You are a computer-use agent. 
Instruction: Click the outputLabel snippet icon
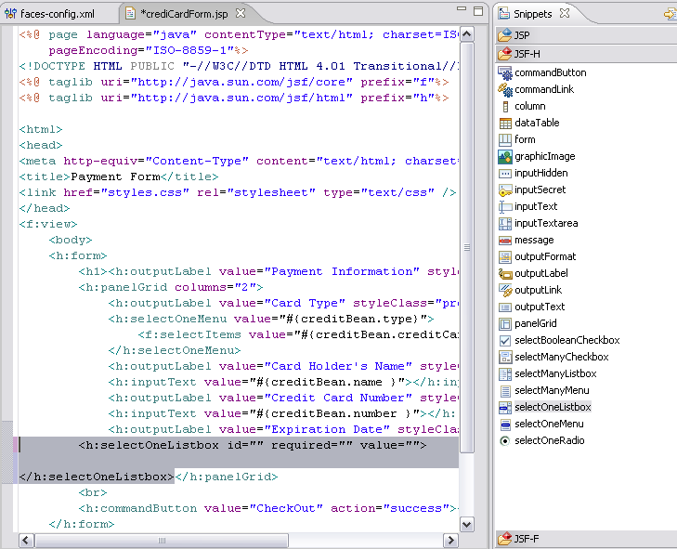505,273
